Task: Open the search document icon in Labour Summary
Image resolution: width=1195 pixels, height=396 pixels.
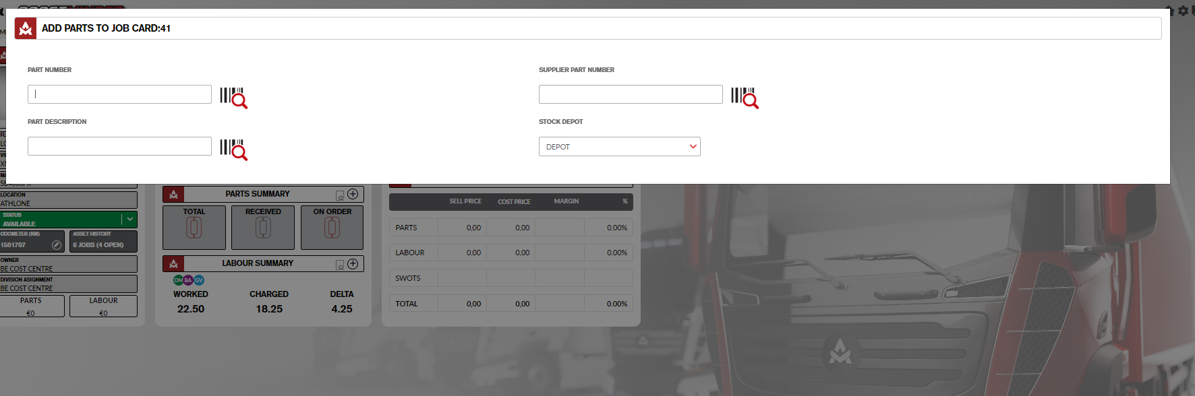Action: click(x=340, y=265)
